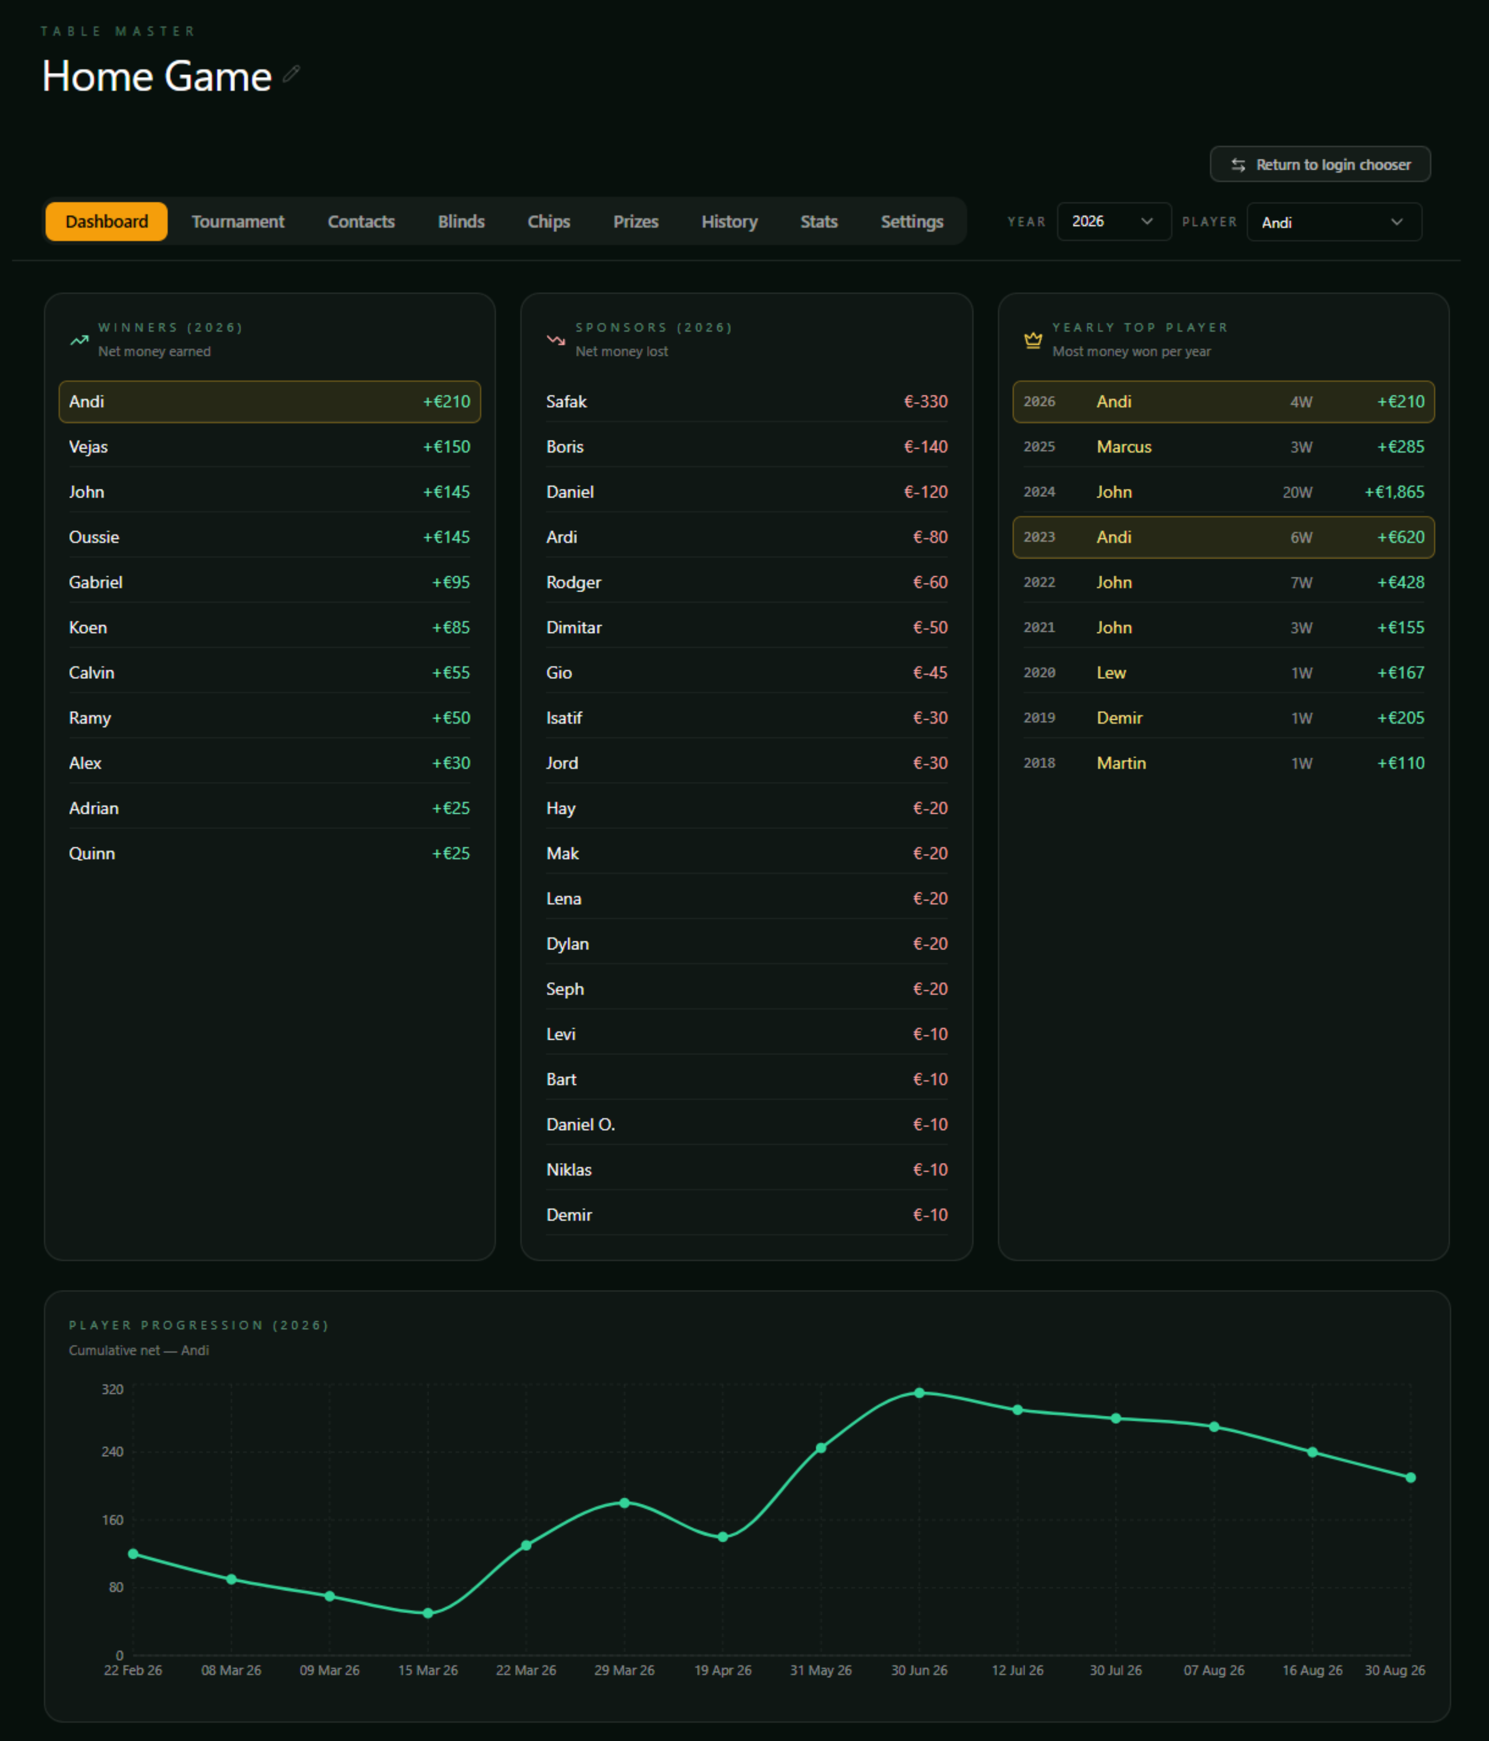Open the Contacts tab
The height and width of the screenshot is (1741, 1489).
pyautogui.click(x=361, y=222)
